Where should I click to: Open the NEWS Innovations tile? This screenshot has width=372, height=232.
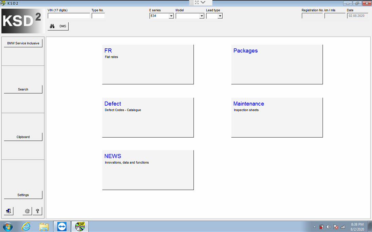148,170
